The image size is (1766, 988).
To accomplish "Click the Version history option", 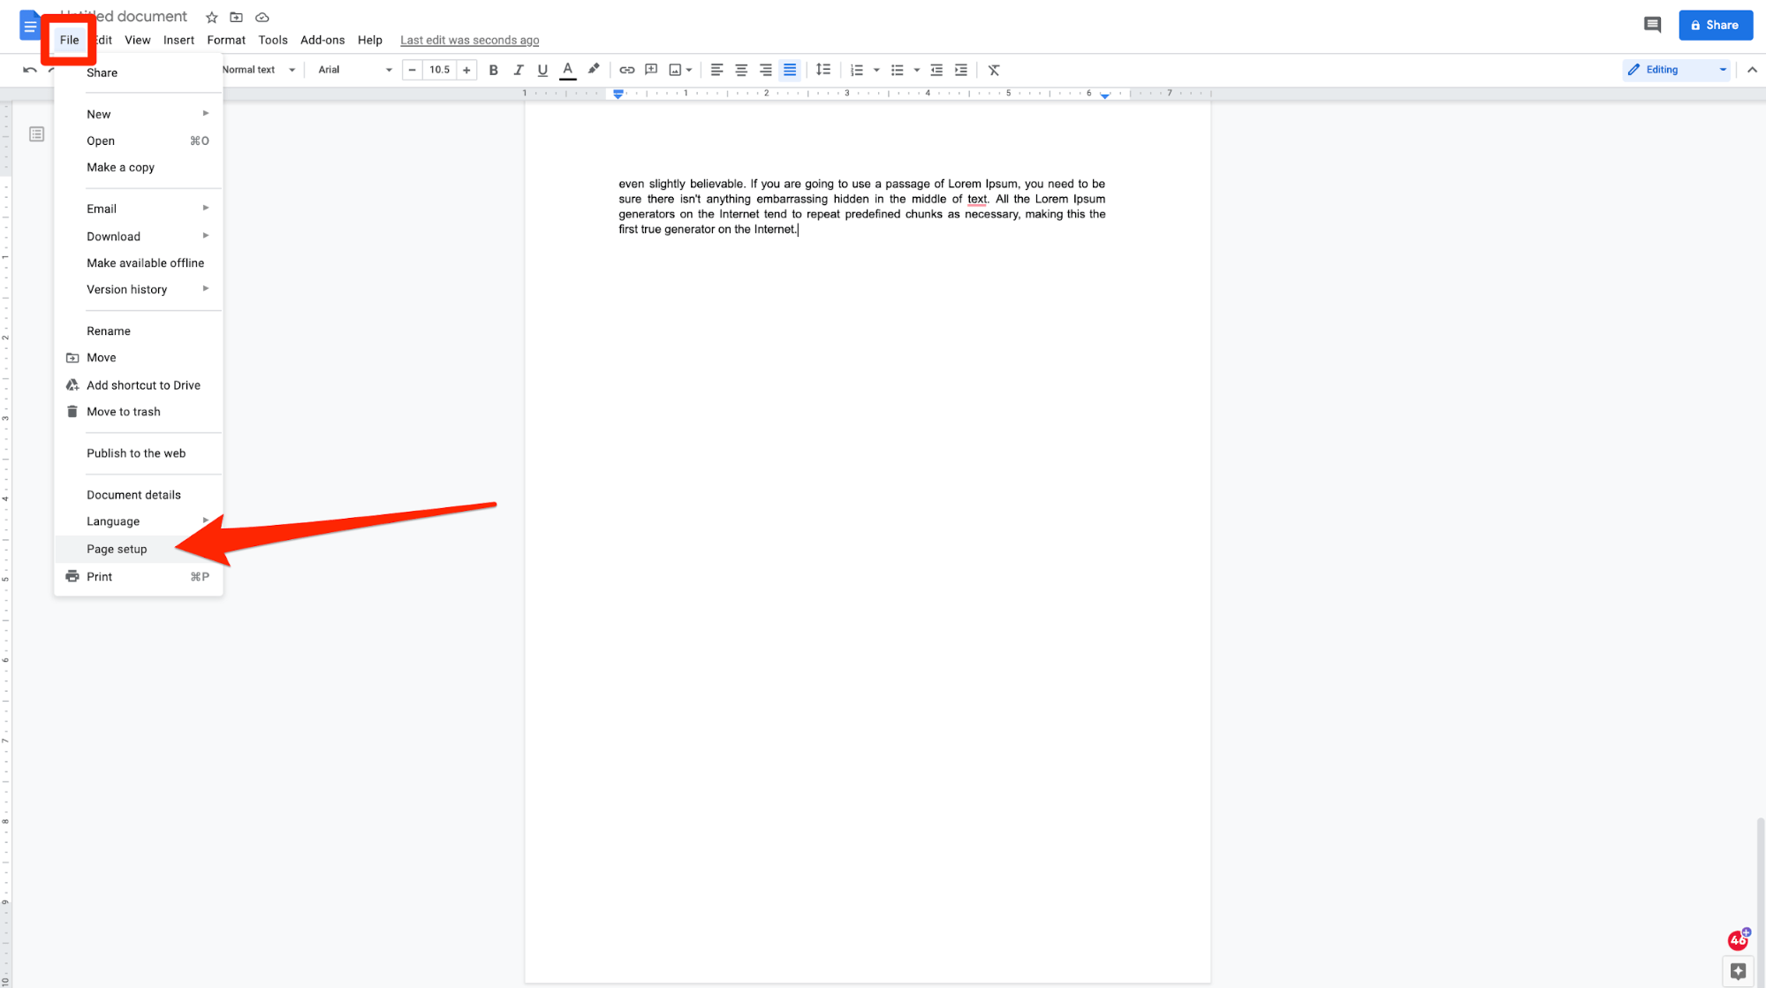I will pos(126,289).
